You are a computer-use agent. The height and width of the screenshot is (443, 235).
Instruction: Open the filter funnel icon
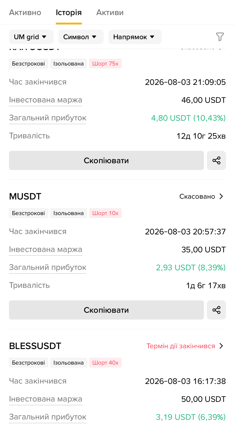[x=220, y=37]
